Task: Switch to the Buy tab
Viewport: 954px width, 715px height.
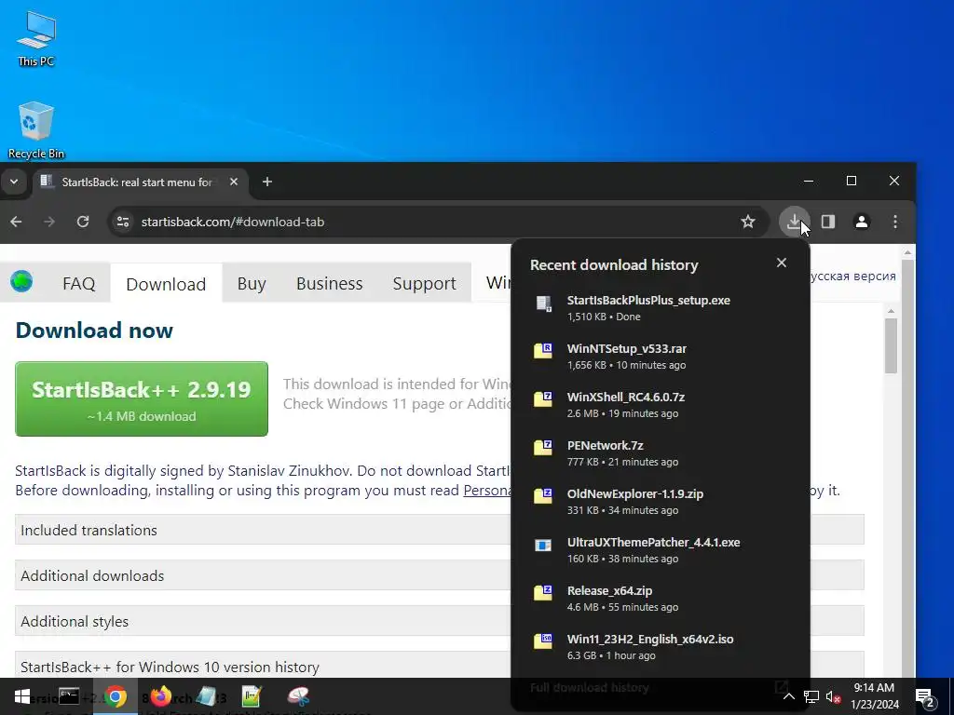Action: [x=252, y=283]
